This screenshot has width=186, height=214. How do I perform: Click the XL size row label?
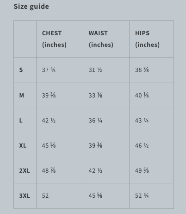pos(23,146)
